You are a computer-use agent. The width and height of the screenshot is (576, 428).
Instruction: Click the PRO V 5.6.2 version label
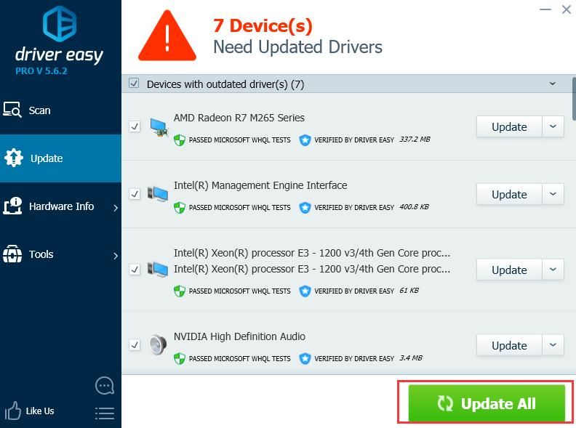click(41, 70)
